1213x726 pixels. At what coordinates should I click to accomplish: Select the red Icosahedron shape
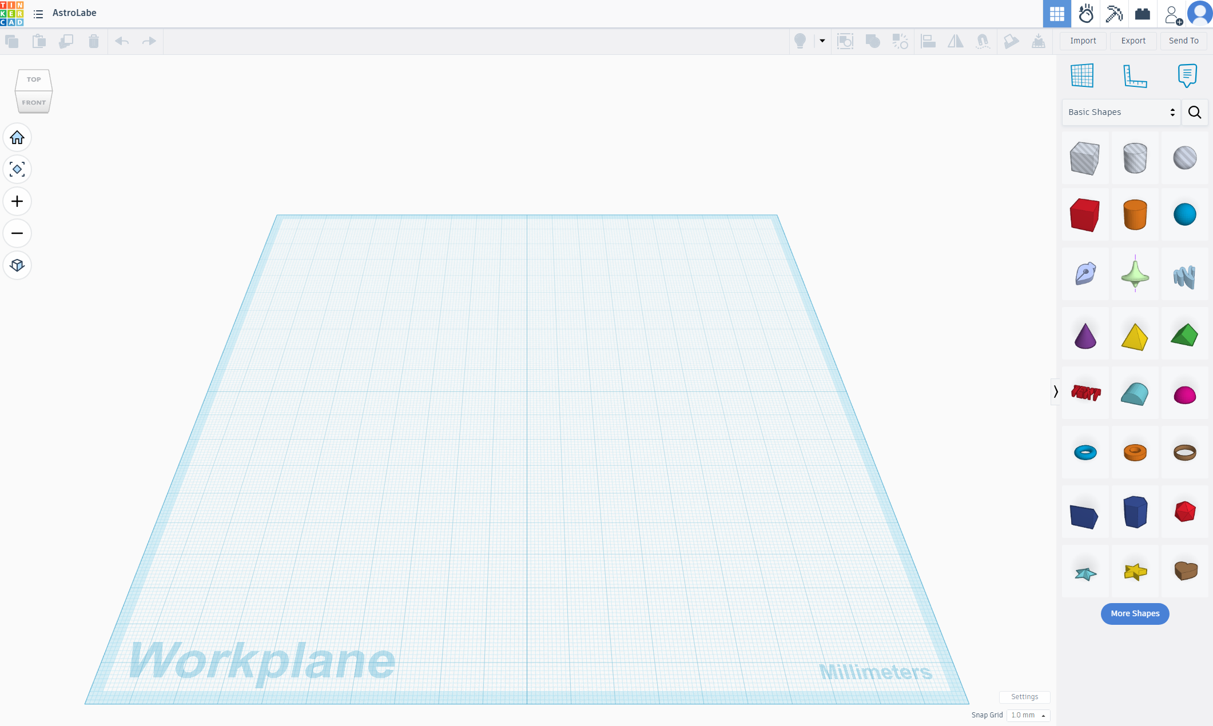click(1185, 512)
